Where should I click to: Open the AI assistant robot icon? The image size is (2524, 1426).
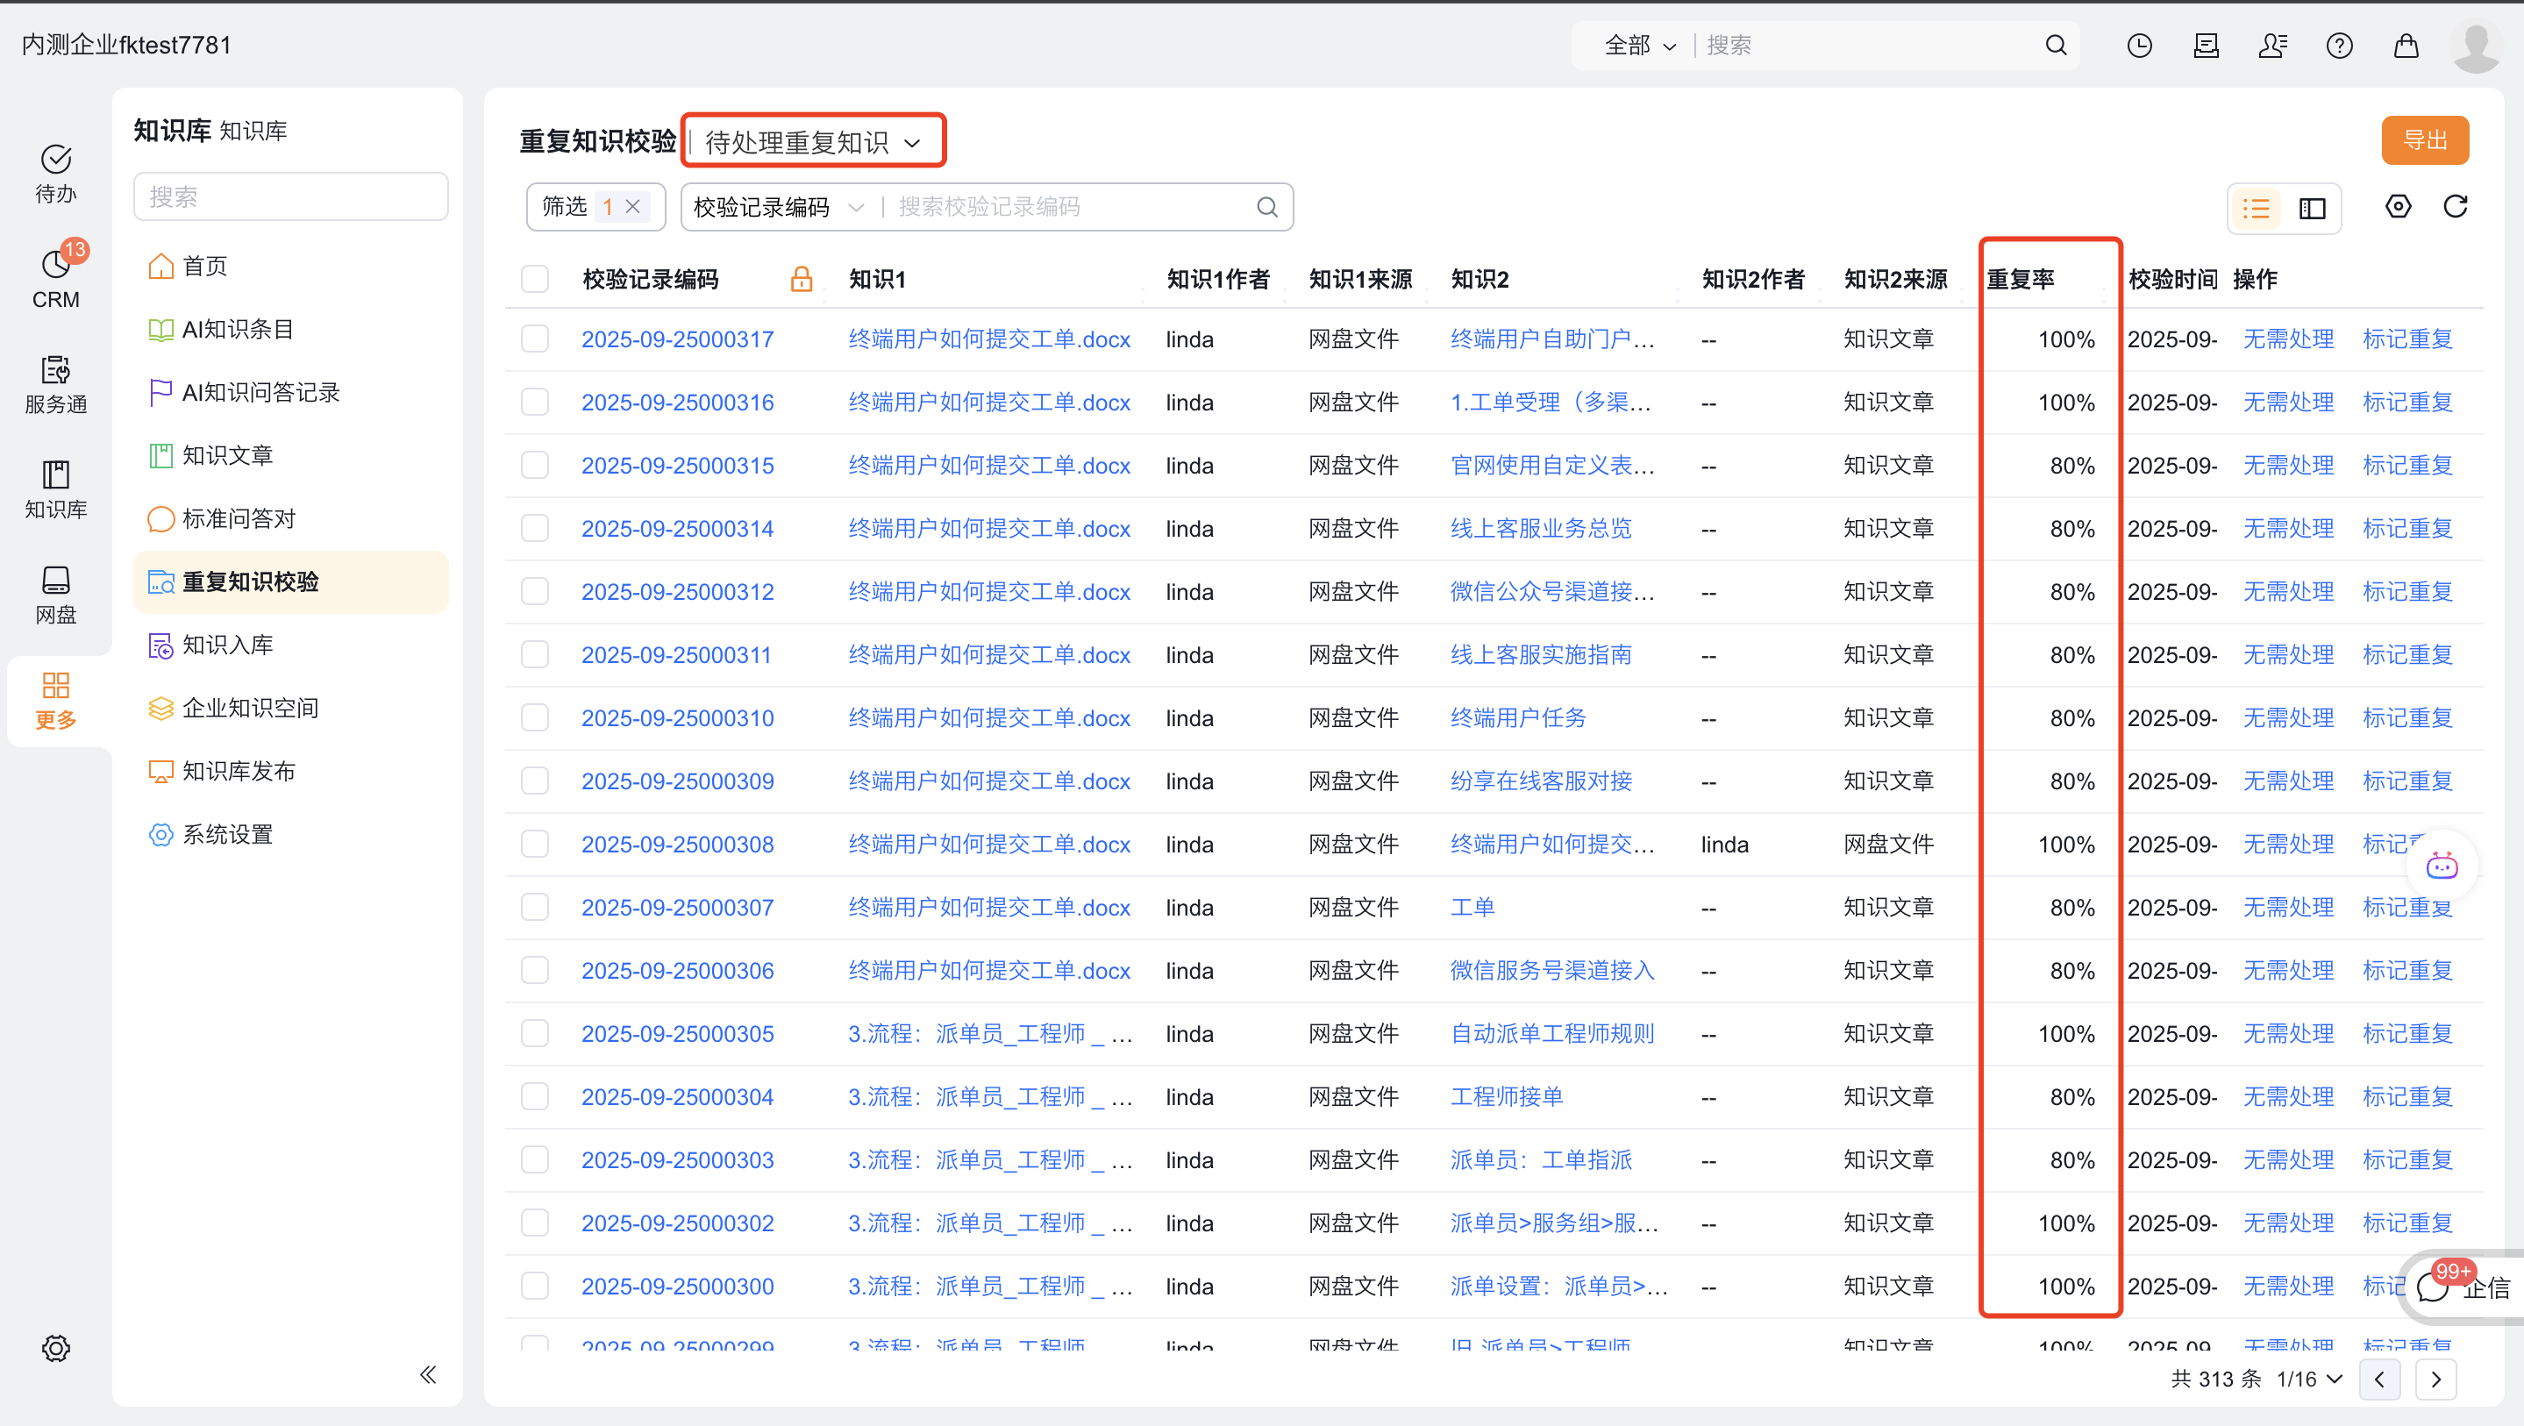coord(2441,866)
